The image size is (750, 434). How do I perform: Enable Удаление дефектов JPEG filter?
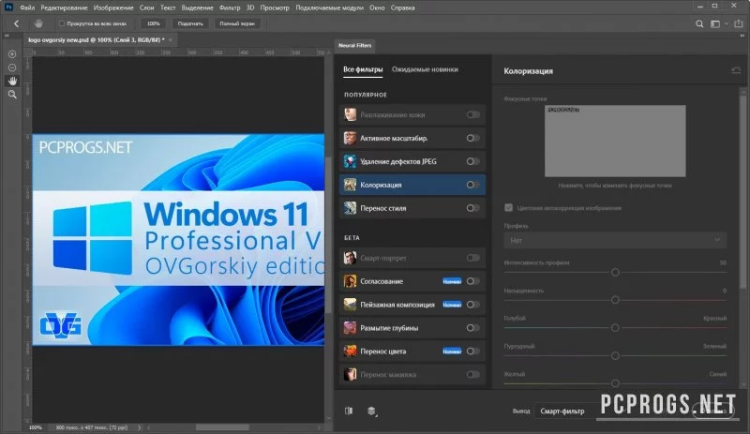click(473, 161)
